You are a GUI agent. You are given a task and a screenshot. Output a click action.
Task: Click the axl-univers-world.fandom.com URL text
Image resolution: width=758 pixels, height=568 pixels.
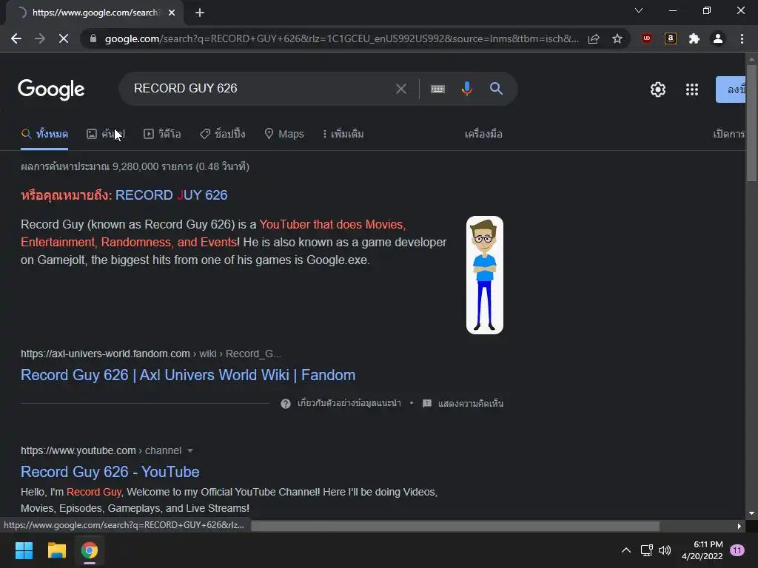(105, 354)
